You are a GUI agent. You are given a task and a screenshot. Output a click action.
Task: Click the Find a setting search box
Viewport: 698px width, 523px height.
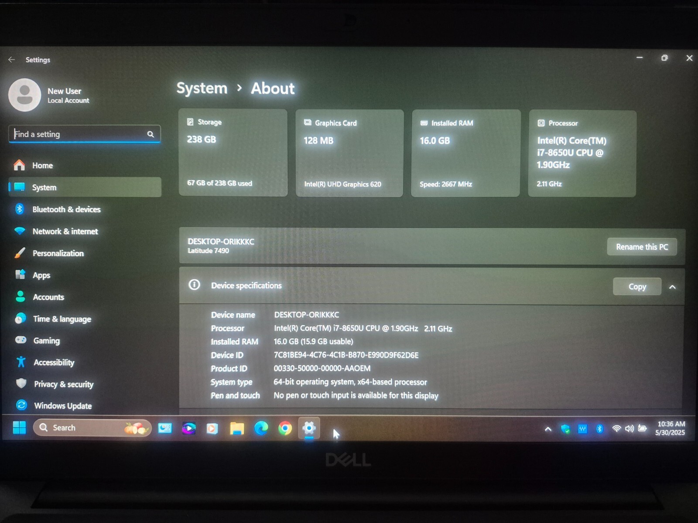84,134
